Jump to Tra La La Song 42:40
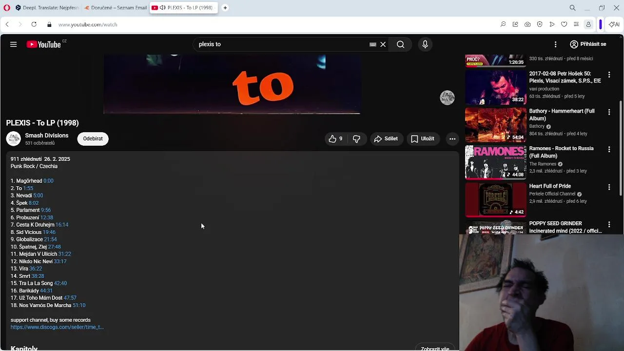Viewport: 624px width, 351px height. click(60, 283)
